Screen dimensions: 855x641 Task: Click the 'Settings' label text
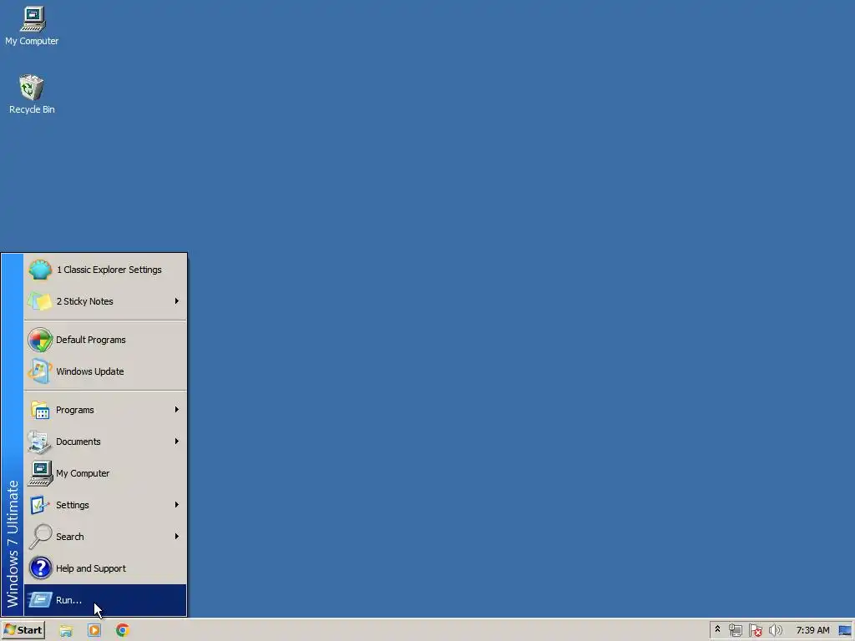73,505
